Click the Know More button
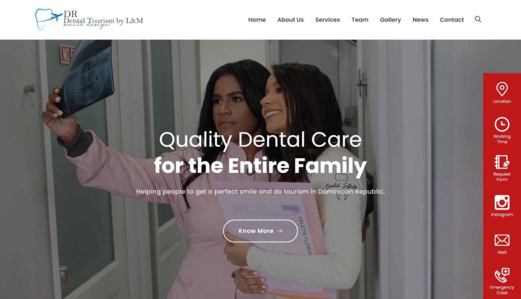This screenshot has height=299, width=521. click(x=260, y=231)
